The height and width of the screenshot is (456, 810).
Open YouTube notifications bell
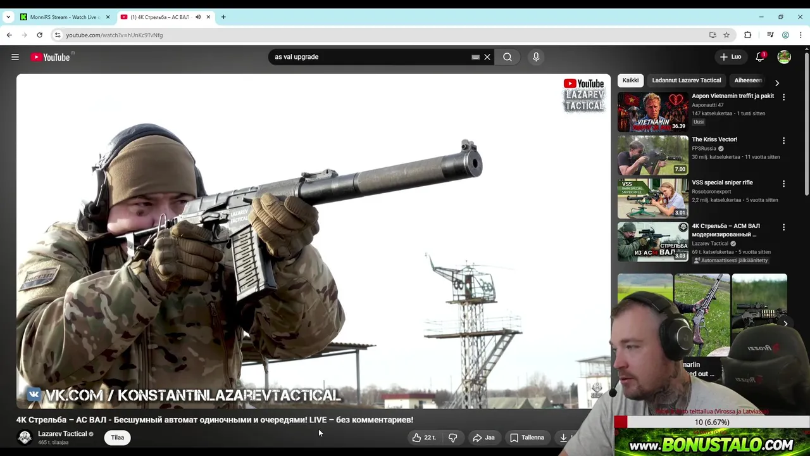760,57
